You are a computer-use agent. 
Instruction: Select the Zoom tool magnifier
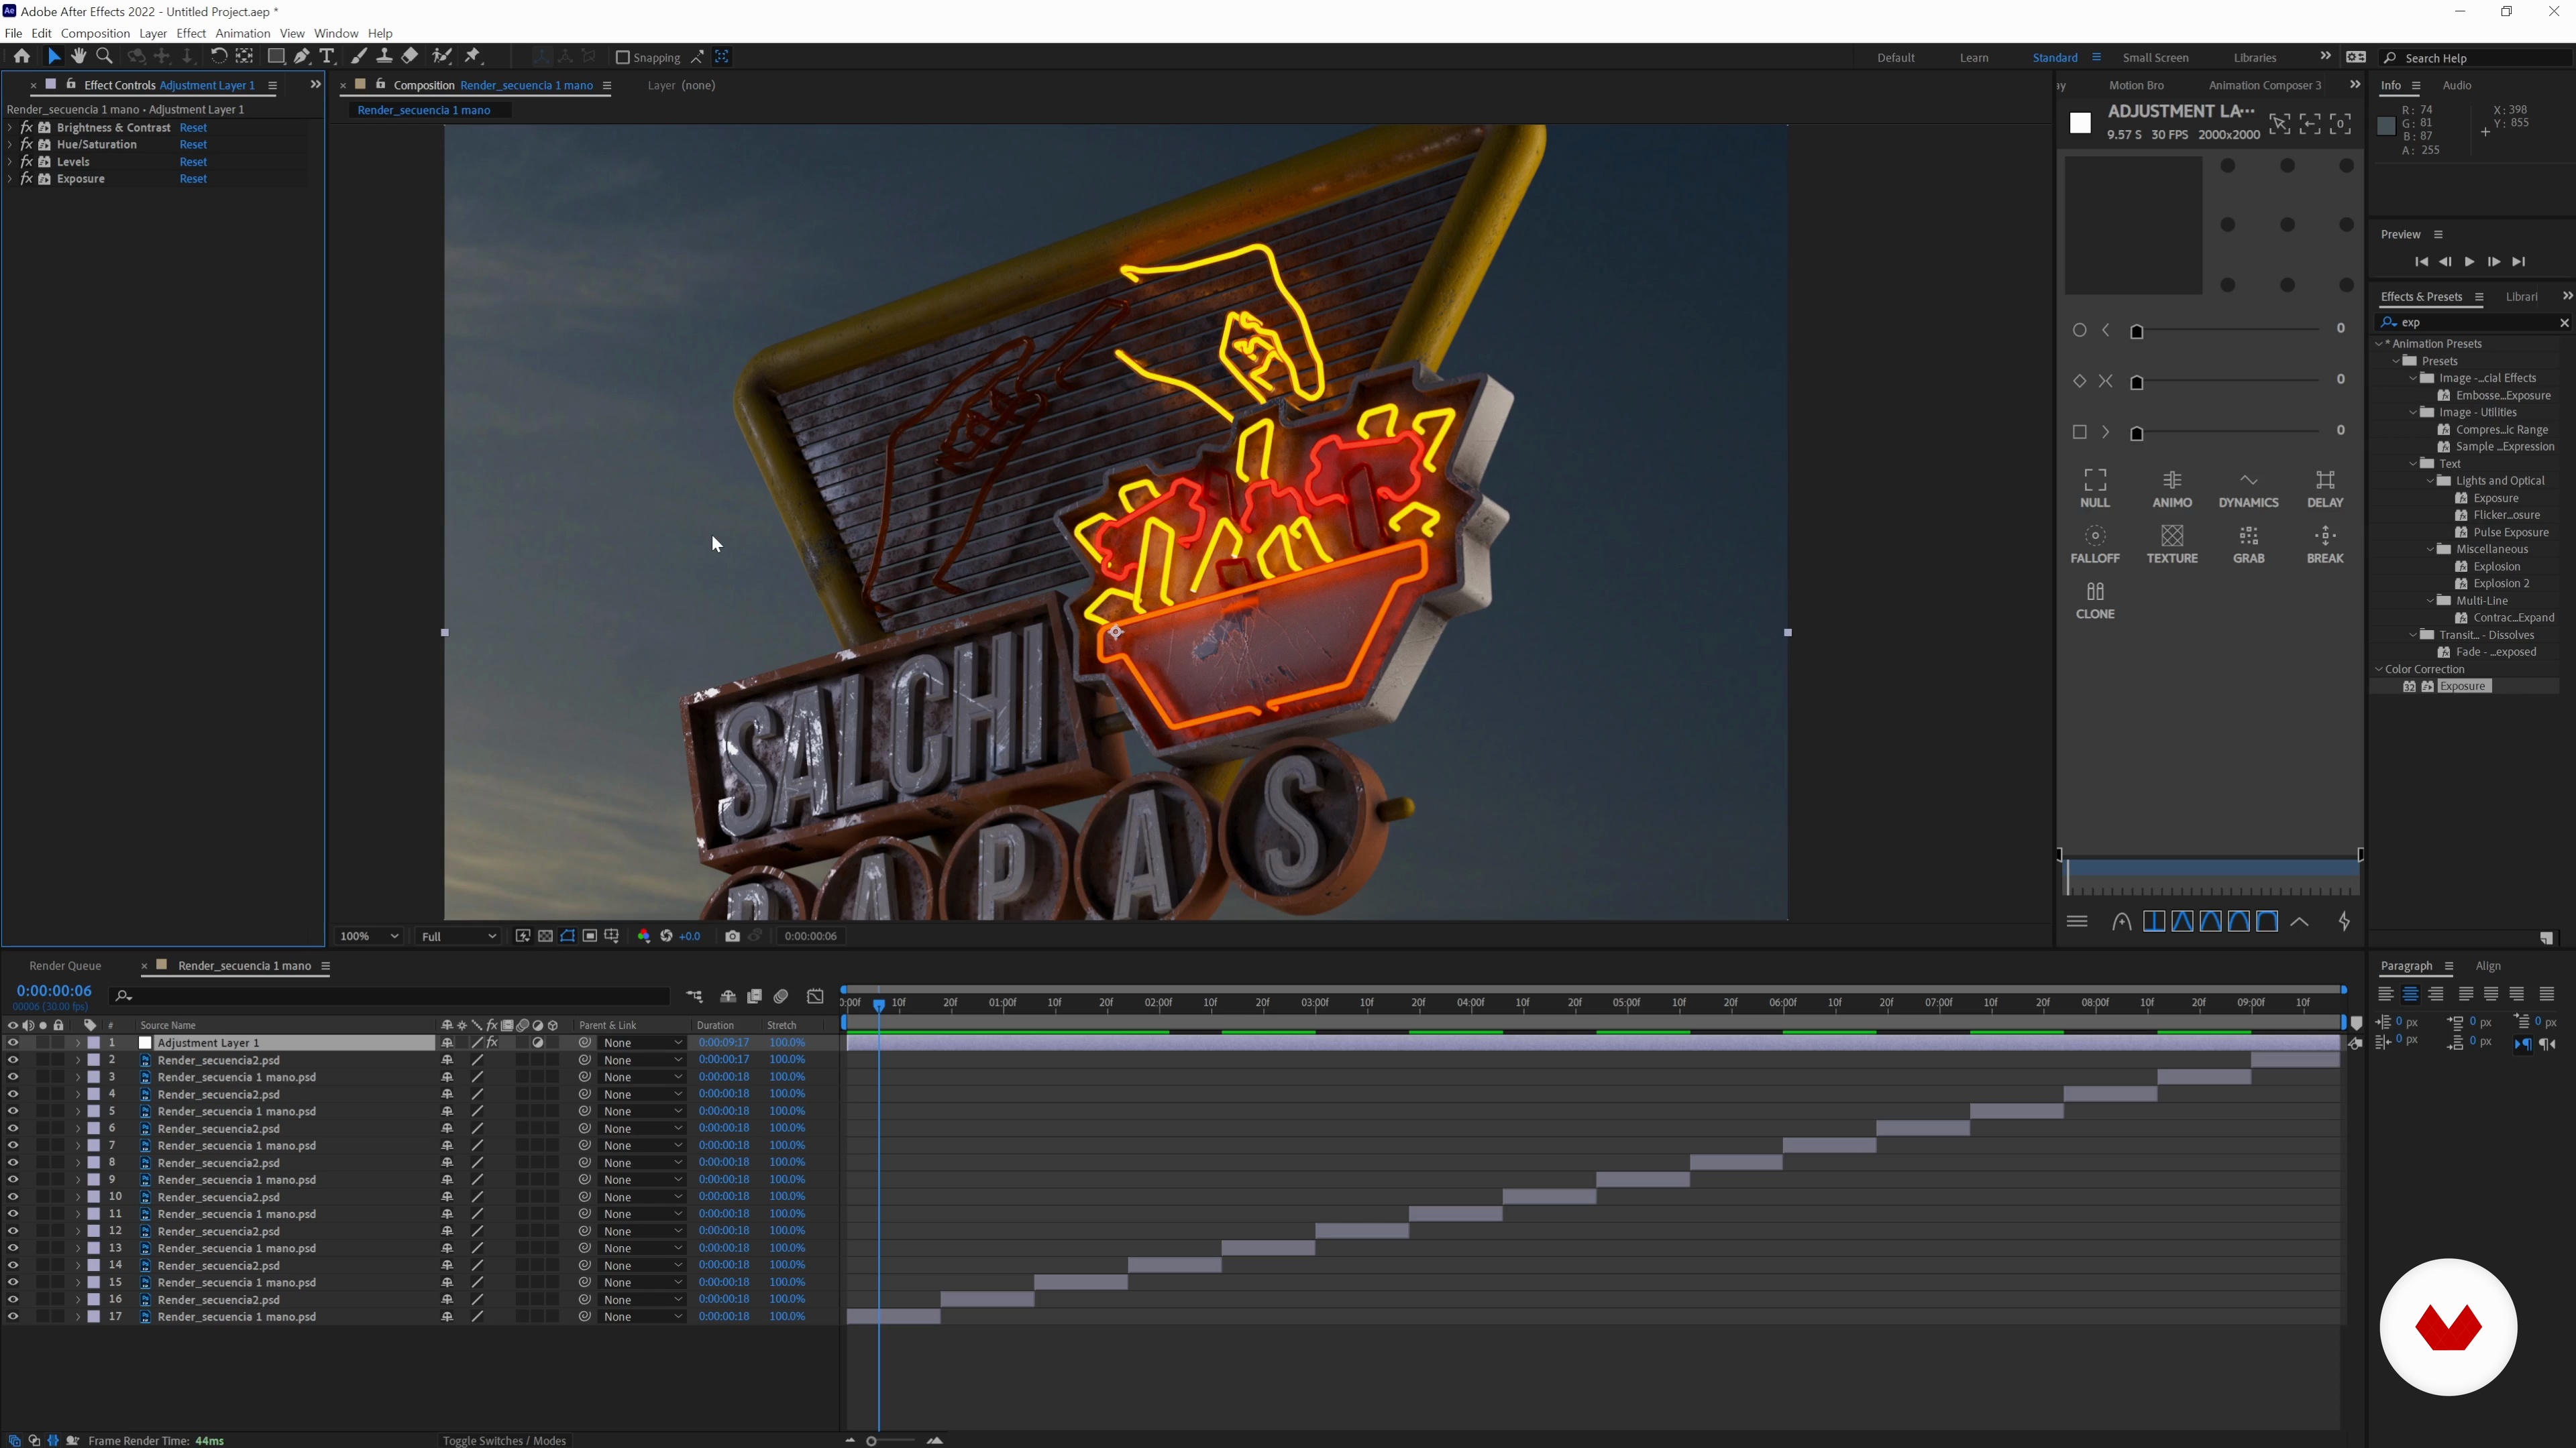click(x=104, y=57)
